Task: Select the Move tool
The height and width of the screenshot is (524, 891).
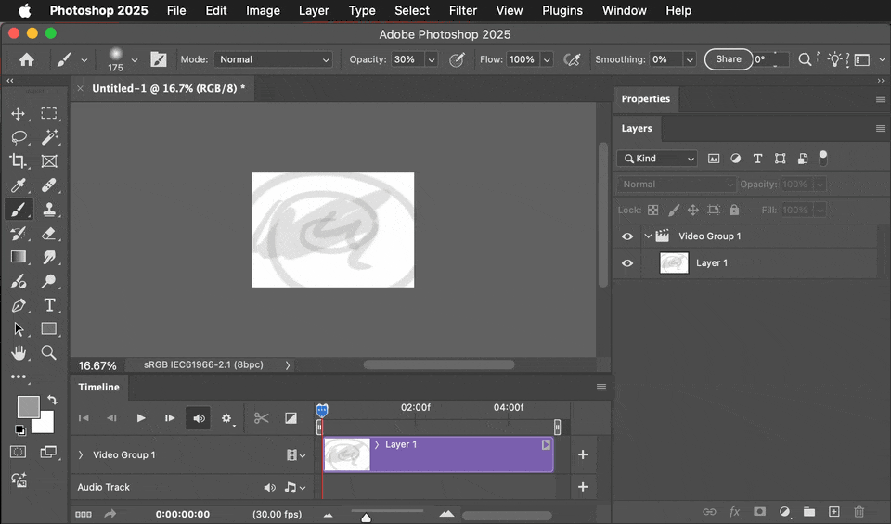Action: coord(18,113)
